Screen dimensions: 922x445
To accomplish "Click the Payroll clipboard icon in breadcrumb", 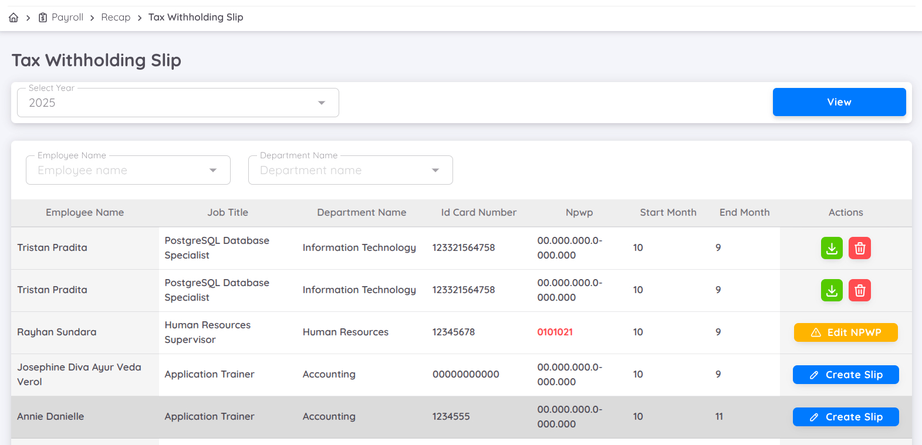I will (43, 18).
